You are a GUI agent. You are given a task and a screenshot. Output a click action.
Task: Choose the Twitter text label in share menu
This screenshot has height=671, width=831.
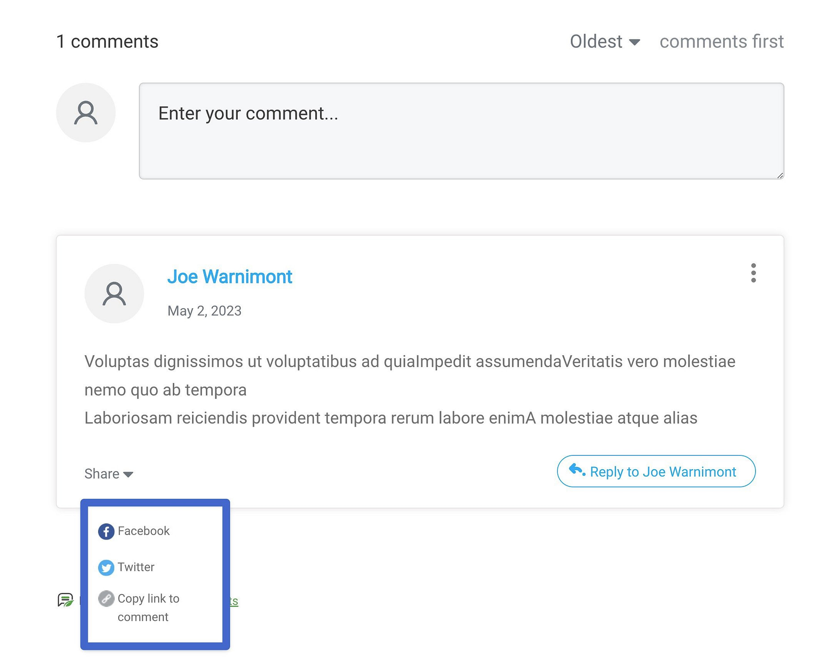point(136,567)
